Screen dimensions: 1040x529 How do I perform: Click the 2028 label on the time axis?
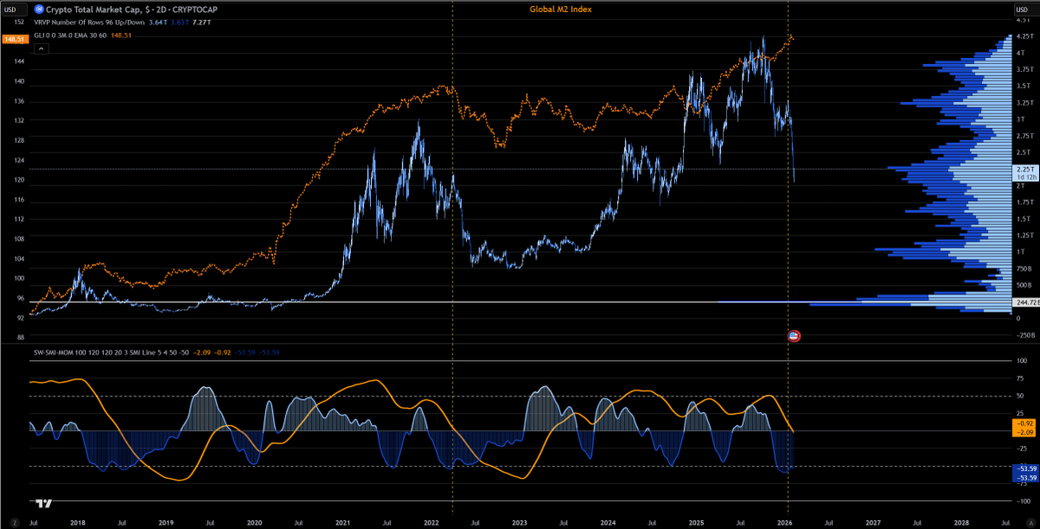[x=962, y=523]
